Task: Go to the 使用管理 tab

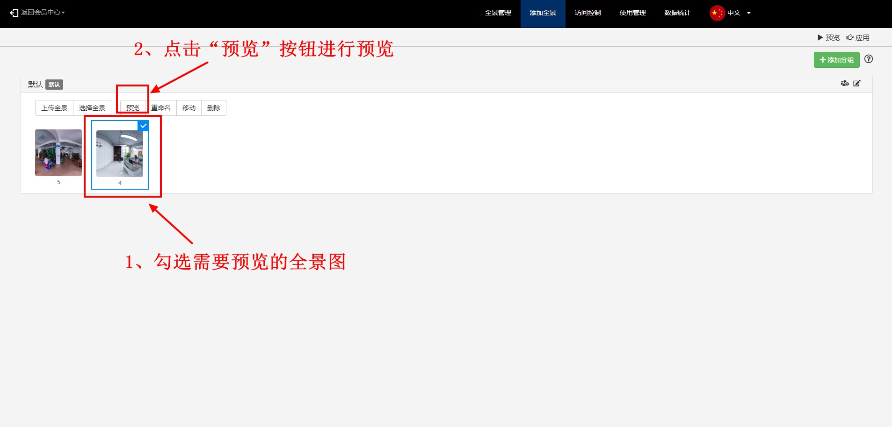Action: pos(632,13)
